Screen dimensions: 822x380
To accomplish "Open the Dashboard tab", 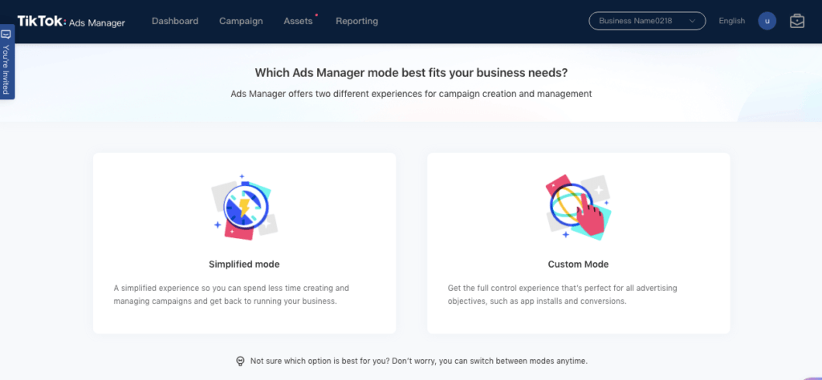I will 175,21.
